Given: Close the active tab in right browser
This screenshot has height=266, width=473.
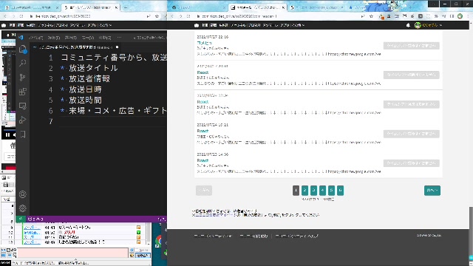Looking at the screenshot, I should pyautogui.click(x=283, y=7).
